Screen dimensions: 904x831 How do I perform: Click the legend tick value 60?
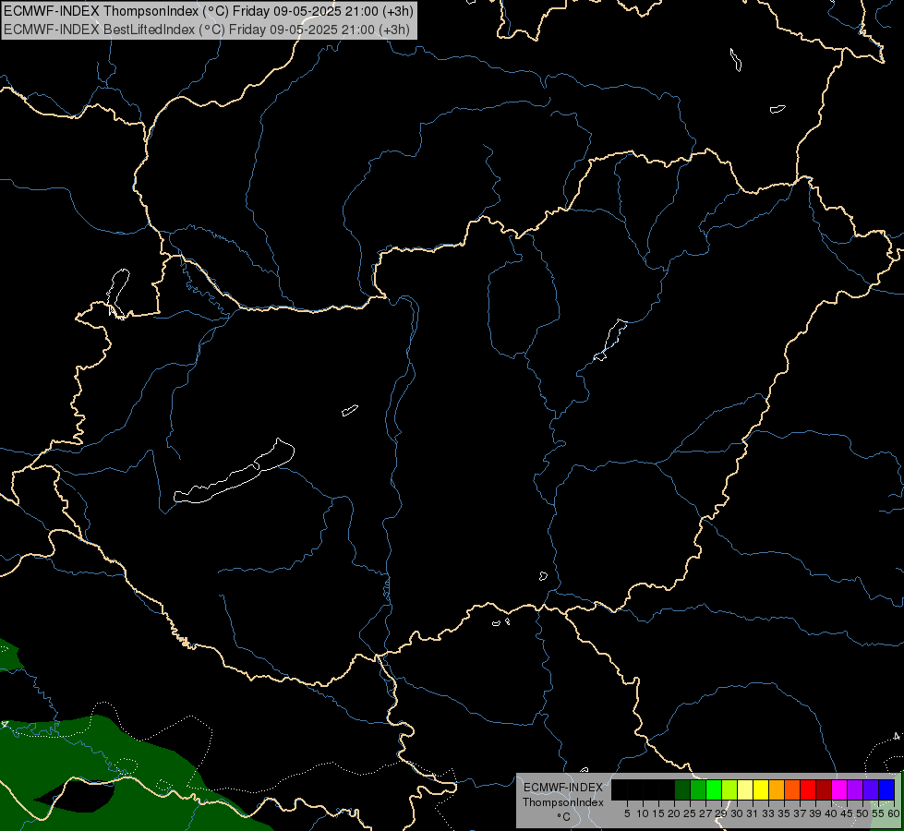(894, 813)
